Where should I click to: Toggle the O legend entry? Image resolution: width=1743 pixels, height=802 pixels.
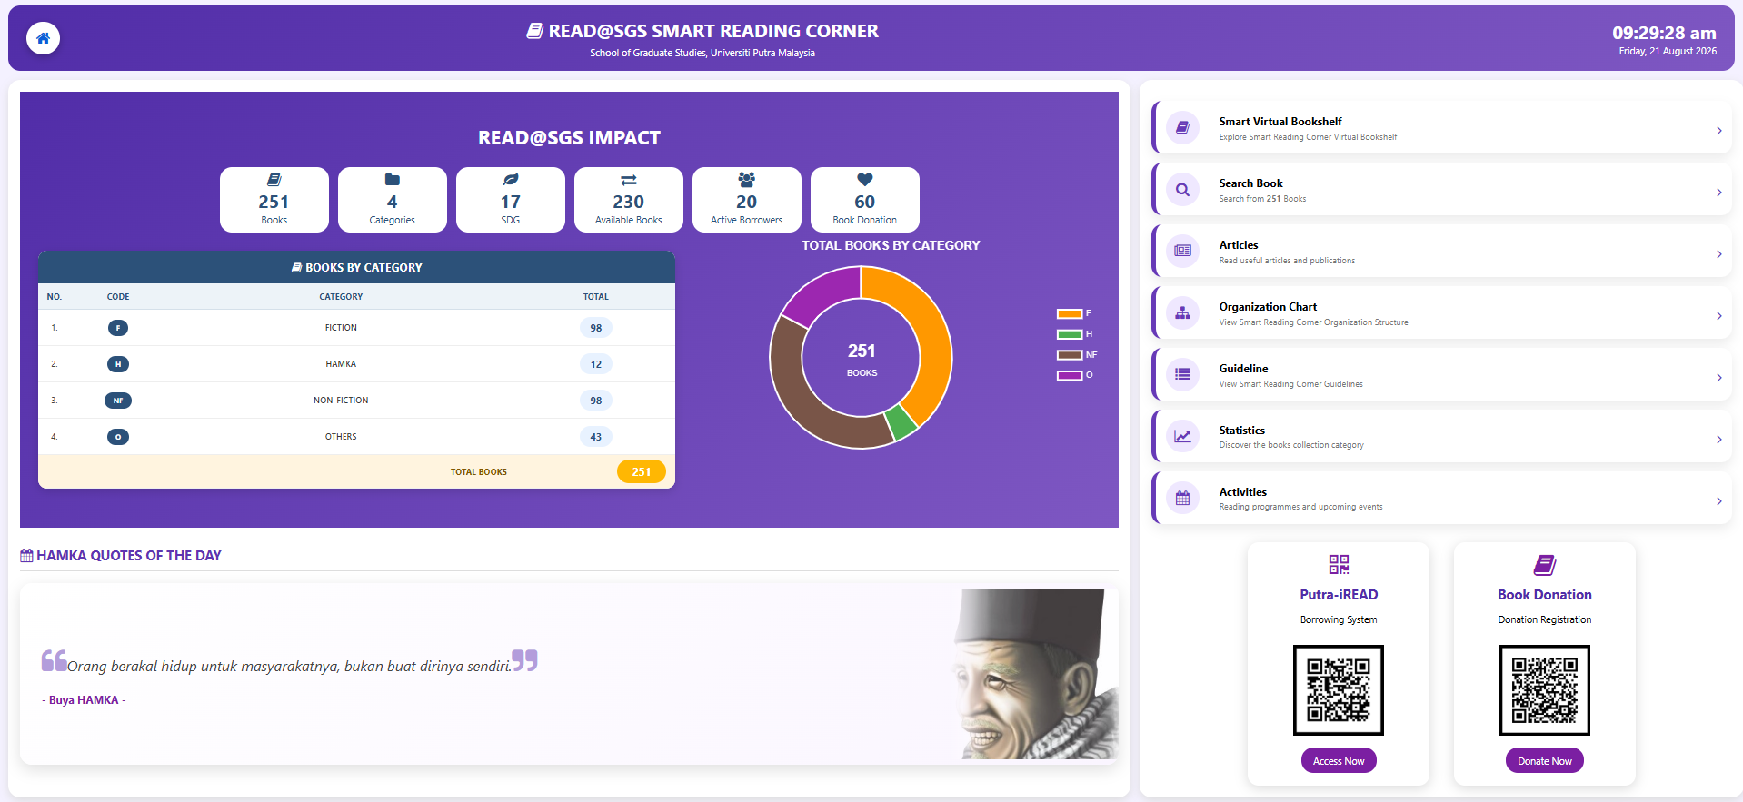[1075, 375]
